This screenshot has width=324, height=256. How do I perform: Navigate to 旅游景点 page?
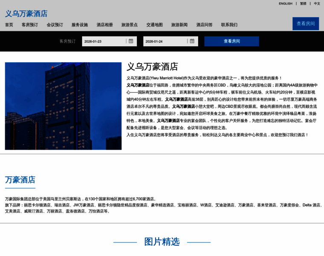[130, 25]
